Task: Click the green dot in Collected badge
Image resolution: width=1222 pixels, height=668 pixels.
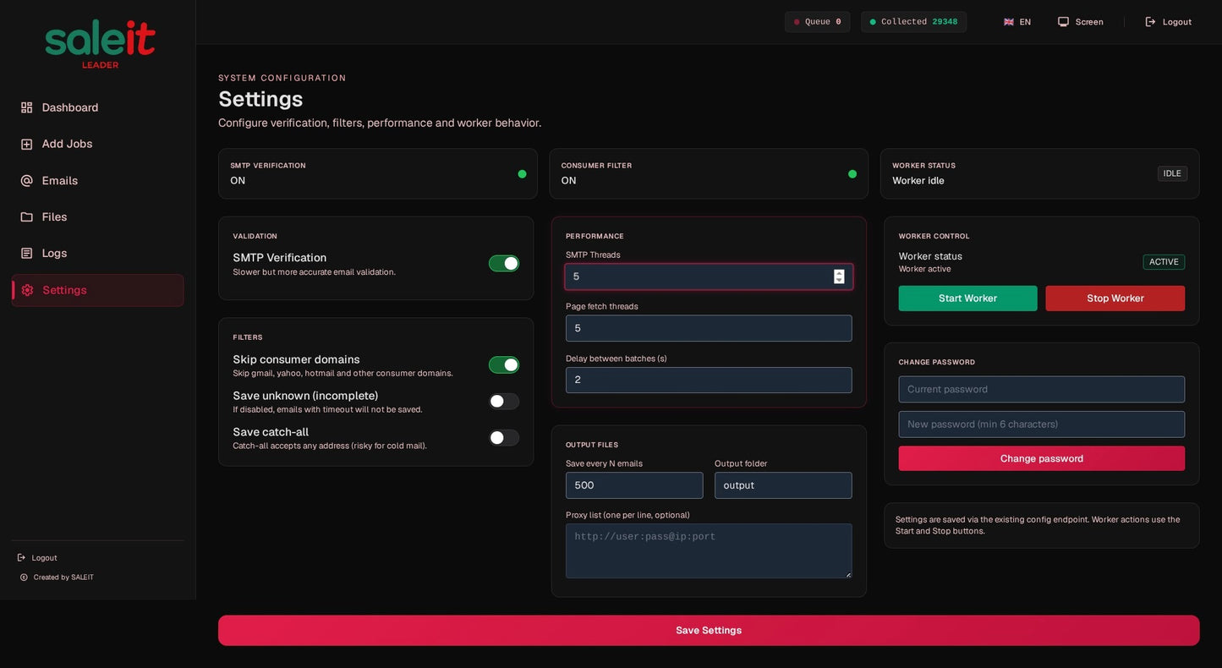Action: point(873,22)
